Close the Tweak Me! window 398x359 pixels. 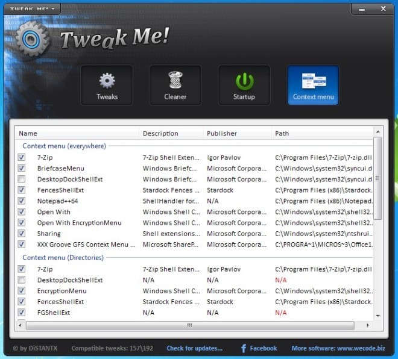click(384, 8)
